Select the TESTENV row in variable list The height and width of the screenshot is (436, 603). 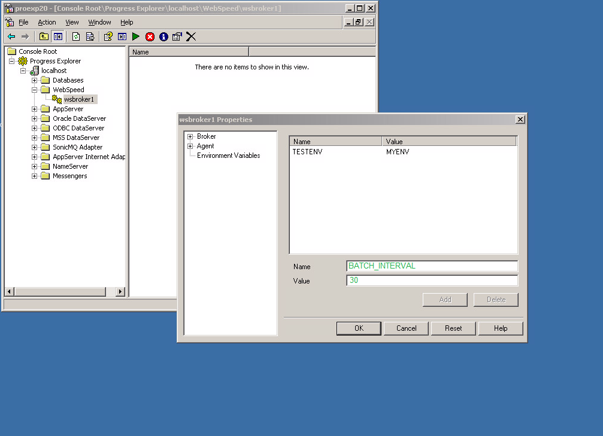[x=307, y=152]
